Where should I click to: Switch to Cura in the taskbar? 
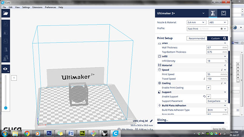click(116, 134)
